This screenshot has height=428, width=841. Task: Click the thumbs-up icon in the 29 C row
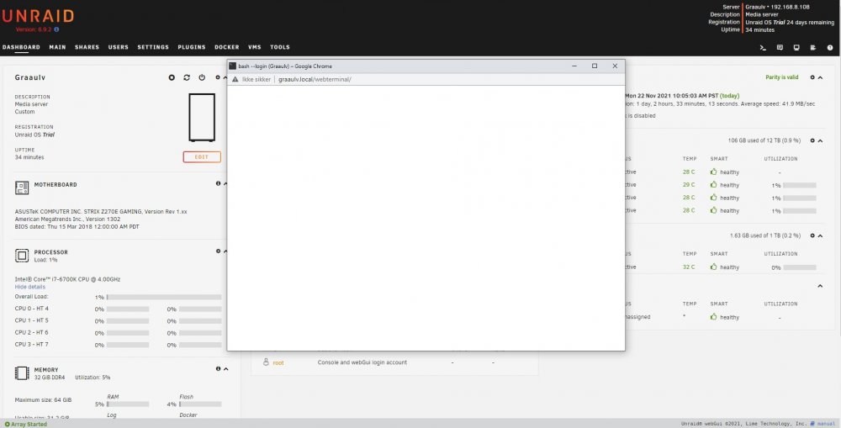pyautogui.click(x=713, y=184)
